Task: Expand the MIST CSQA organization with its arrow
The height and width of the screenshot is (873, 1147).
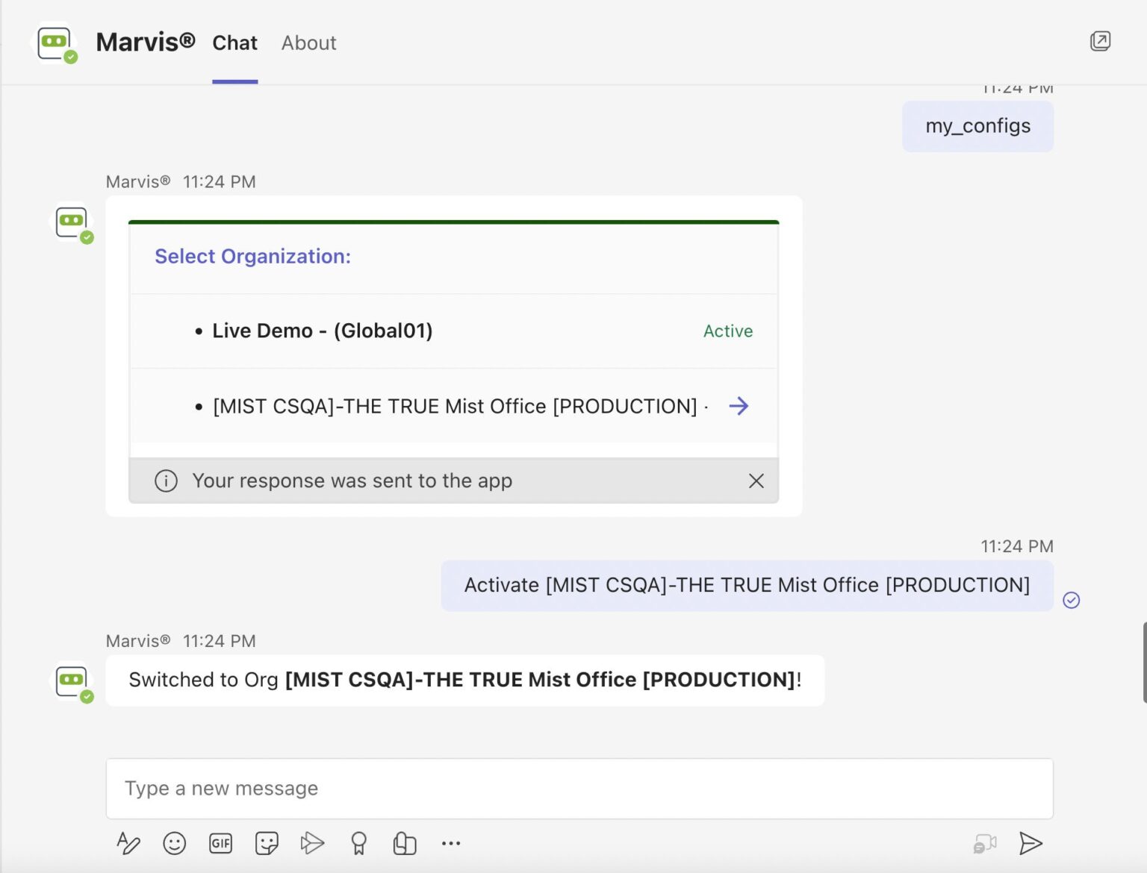Action: pos(739,406)
